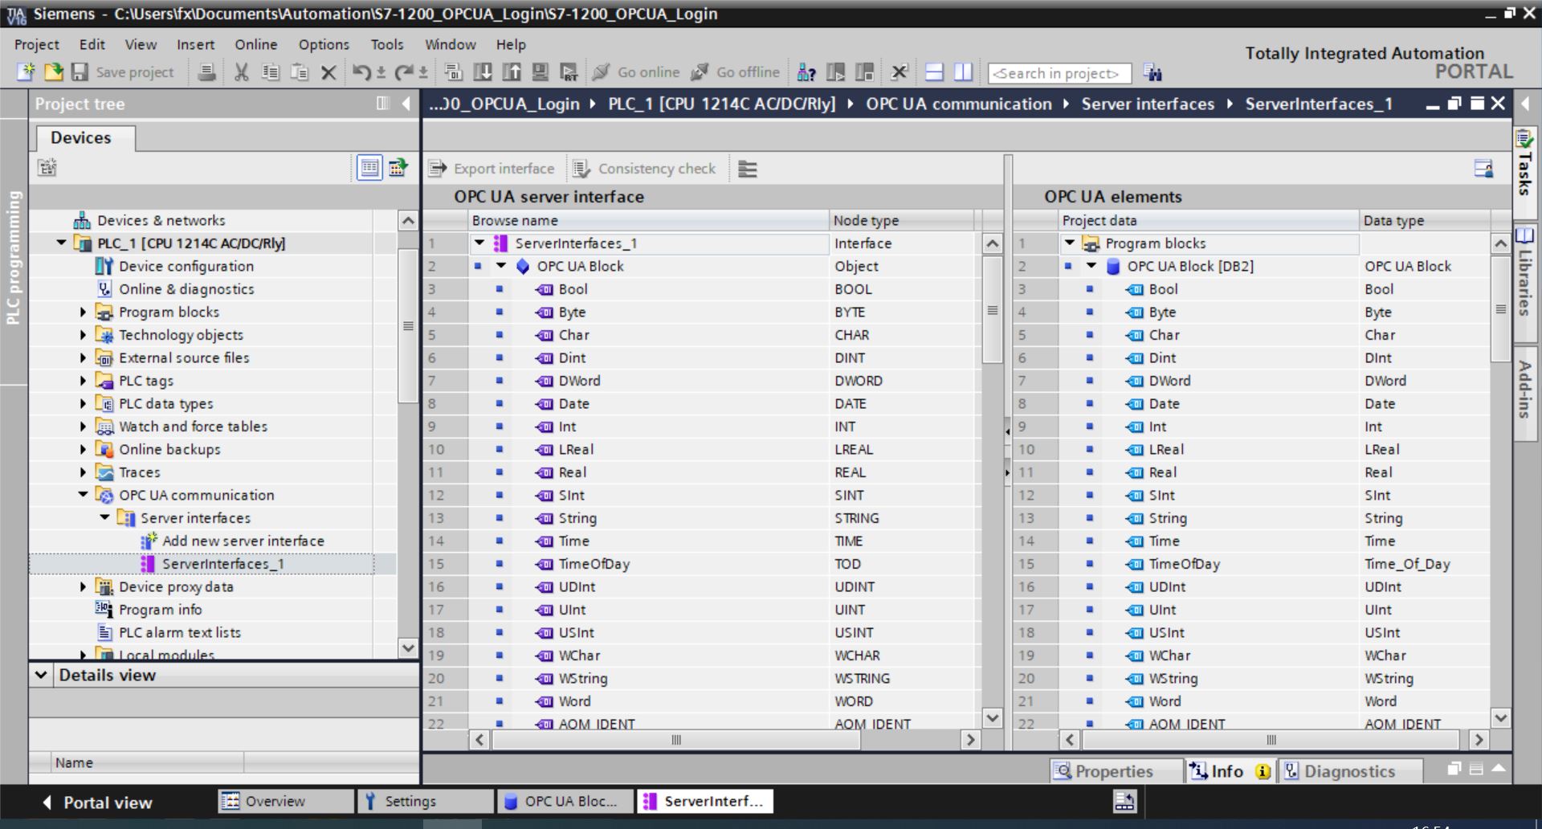1542x829 pixels.
Task: Collapse the Details view panel
Action: (41, 675)
